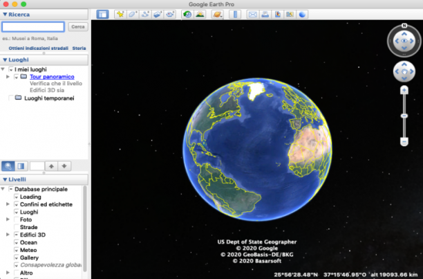Open the ruler measurement tool
This screenshot has height=279, width=423.
point(235,15)
